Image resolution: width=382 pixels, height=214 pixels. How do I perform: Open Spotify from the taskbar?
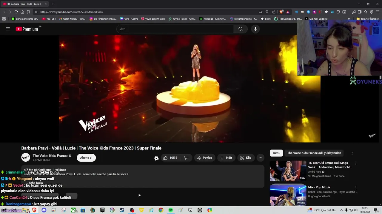pyautogui.click(x=170, y=210)
